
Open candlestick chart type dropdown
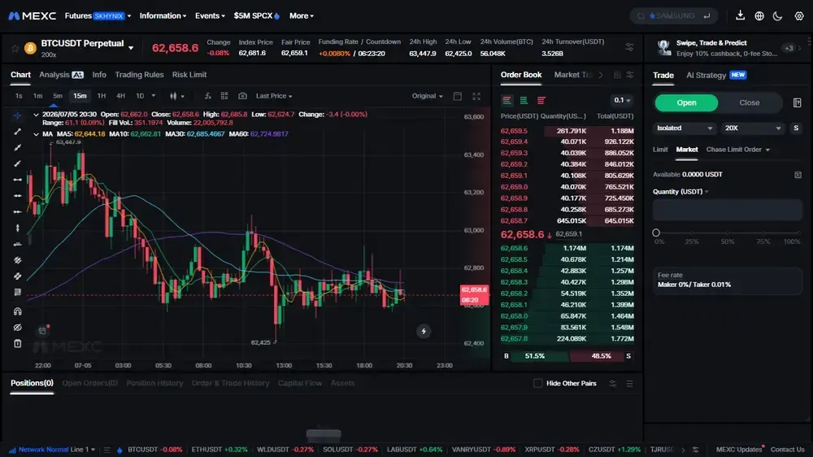pyautogui.click(x=176, y=96)
